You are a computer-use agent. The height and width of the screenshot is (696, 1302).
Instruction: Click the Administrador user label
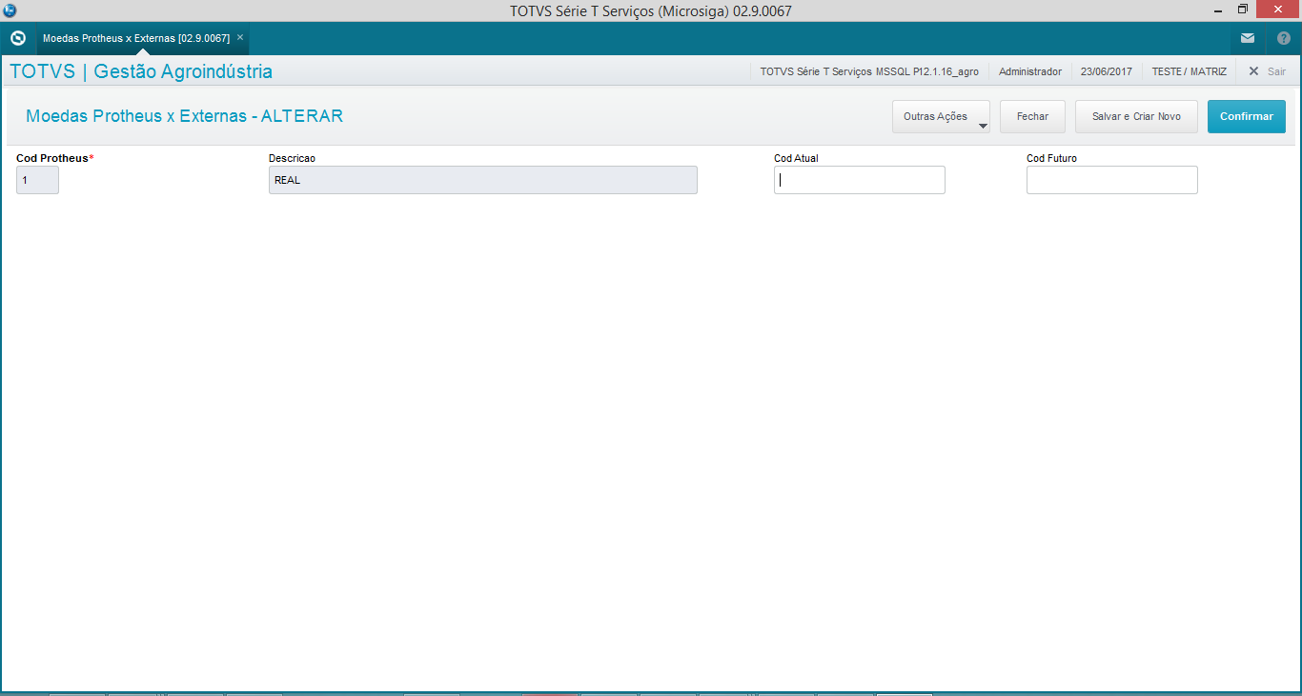pos(1030,71)
